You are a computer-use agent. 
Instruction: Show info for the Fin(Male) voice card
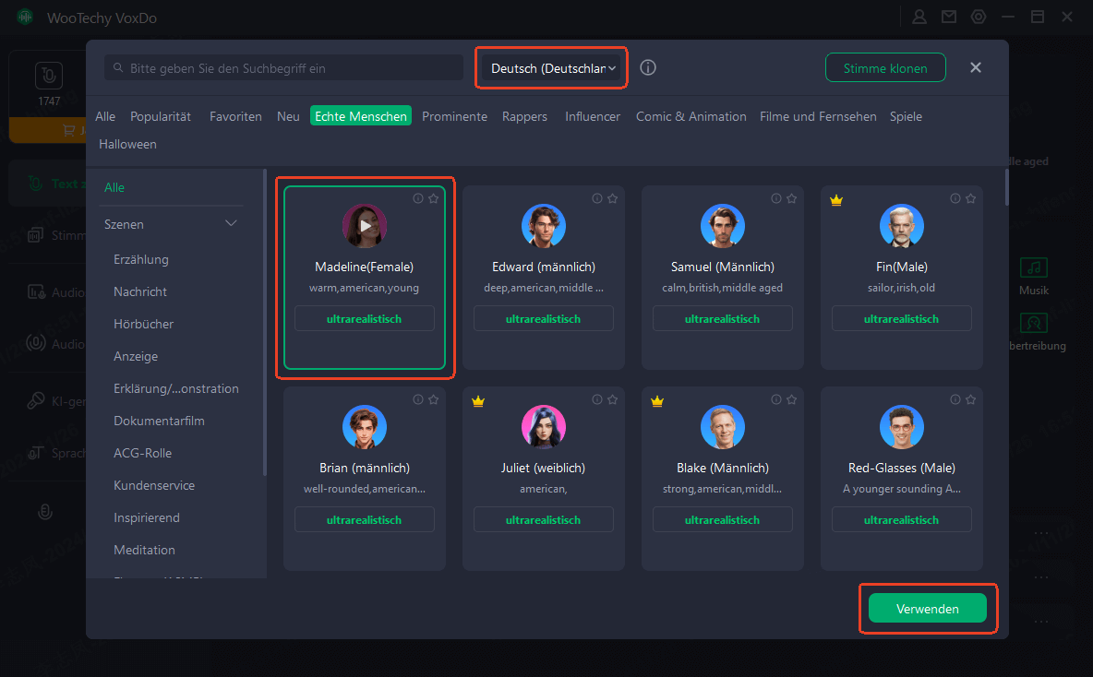[955, 198]
